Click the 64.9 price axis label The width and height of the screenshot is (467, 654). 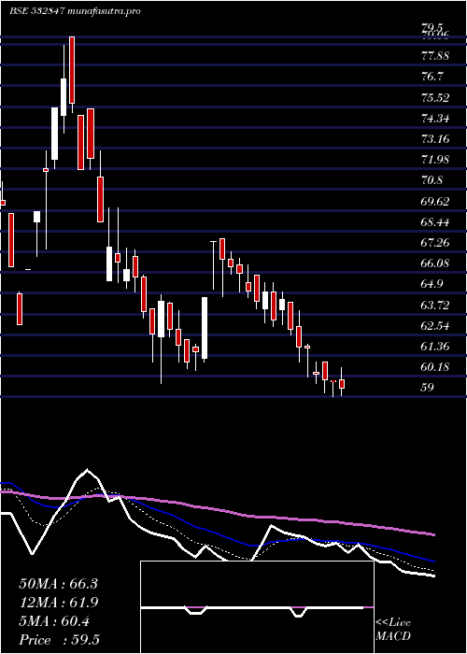point(432,284)
